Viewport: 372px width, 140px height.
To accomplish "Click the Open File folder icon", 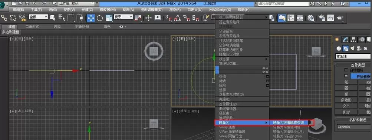I will pyautogui.click(x=21, y=3).
